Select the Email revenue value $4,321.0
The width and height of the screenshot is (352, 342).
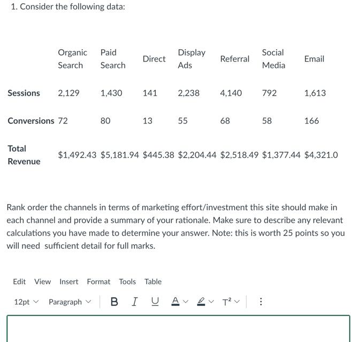coord(321,155)
